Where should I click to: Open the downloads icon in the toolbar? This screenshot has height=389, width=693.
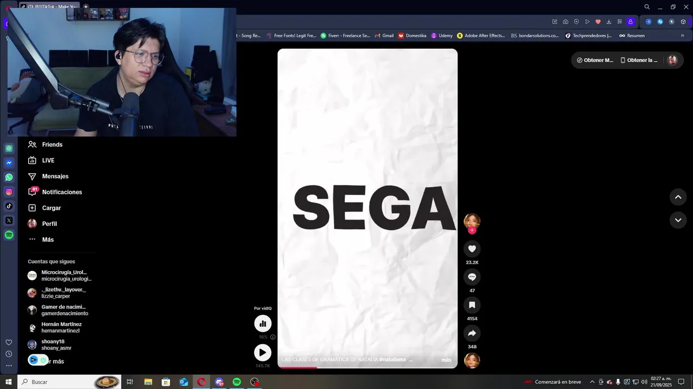[x=609, y=22]
